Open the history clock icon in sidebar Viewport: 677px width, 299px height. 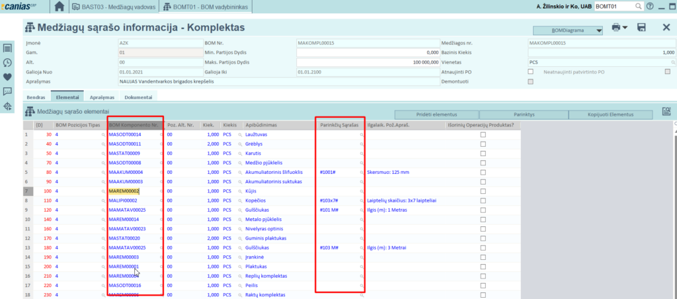[7, 62]
